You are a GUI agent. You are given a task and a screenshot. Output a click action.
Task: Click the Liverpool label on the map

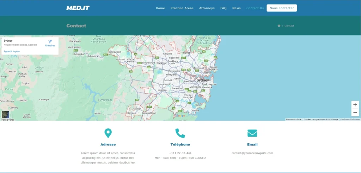[x=163, y=90]
